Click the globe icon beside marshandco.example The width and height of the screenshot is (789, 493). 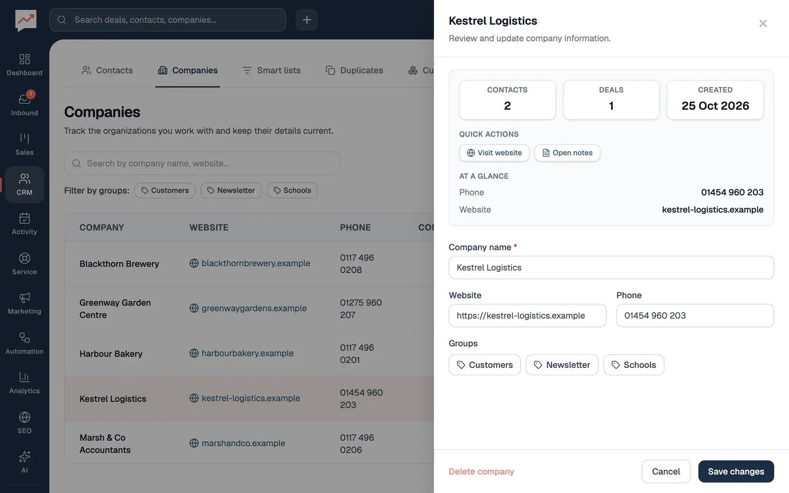pyautogui.click(x=194, y=443)
